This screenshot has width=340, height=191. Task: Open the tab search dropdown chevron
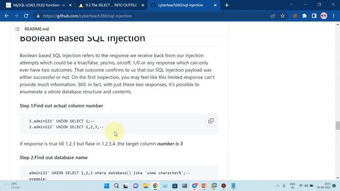point(292,5)
